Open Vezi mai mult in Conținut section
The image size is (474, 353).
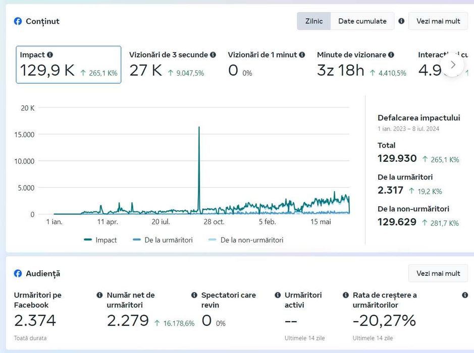[438, 21]
